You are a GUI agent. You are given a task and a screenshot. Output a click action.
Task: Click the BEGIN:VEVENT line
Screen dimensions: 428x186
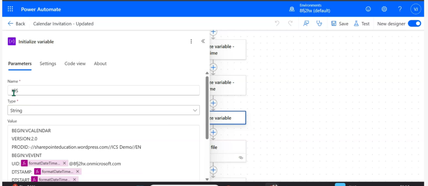point(26,156)
